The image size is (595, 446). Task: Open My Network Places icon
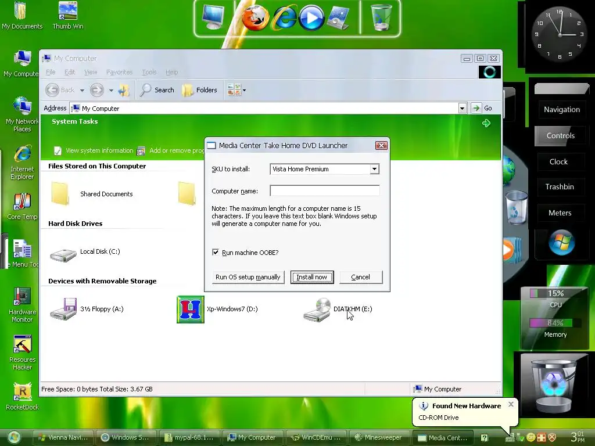tap(22, 114)
